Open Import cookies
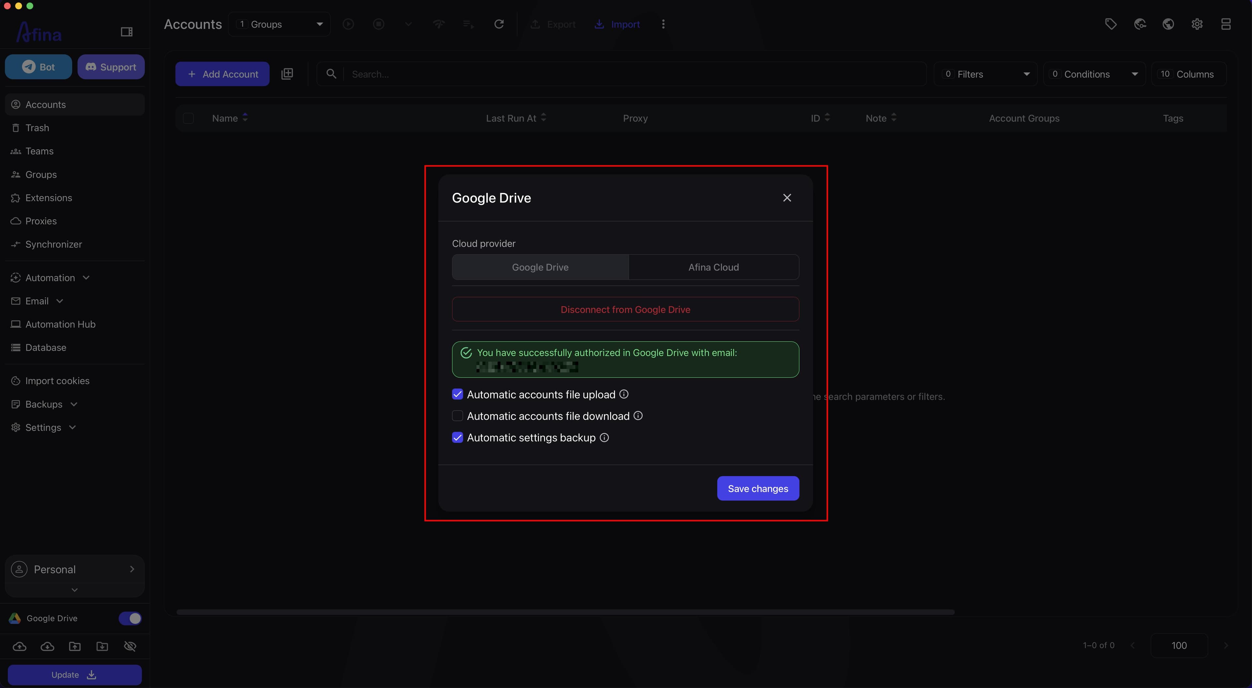 point(75,381)
